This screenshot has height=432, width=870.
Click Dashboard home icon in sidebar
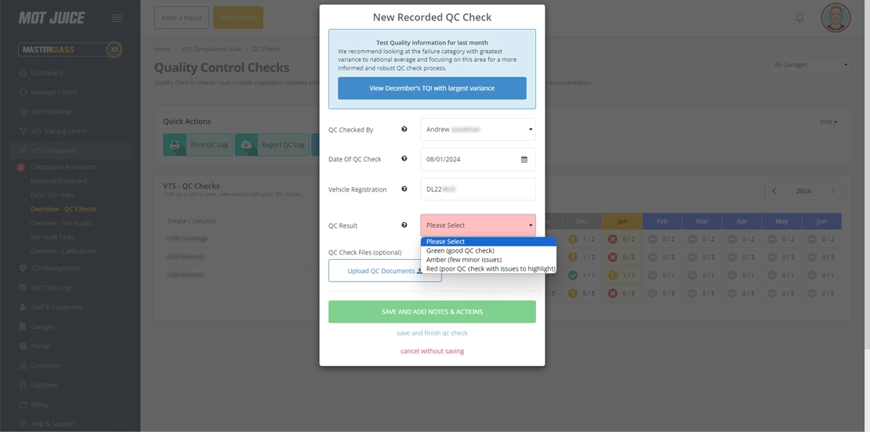click(23, 73)
